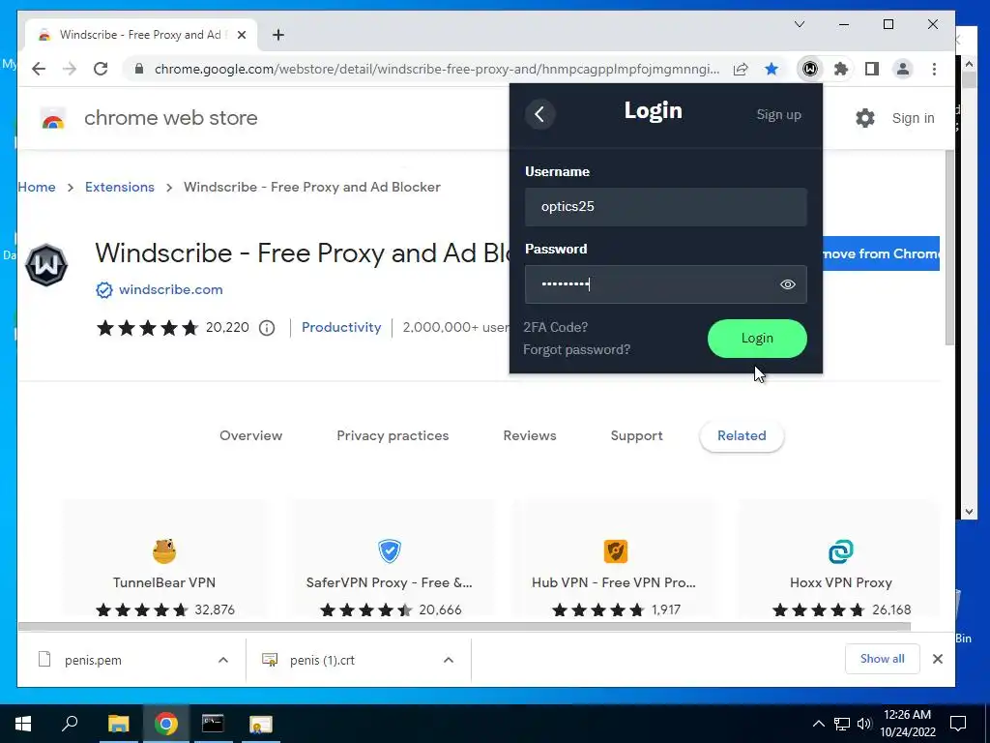The image size is (990, 743).
Task: Click the Hoxx VPN Proxy icon
Action: pyautogui.click(x=841, y=550)
